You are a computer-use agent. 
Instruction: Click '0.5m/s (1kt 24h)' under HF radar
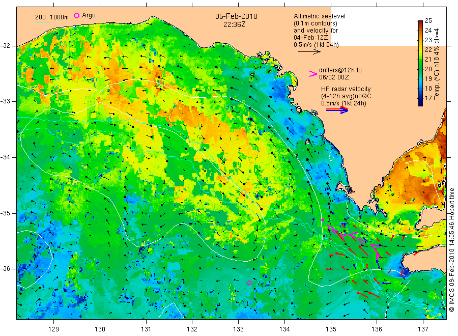coord(343,103)
